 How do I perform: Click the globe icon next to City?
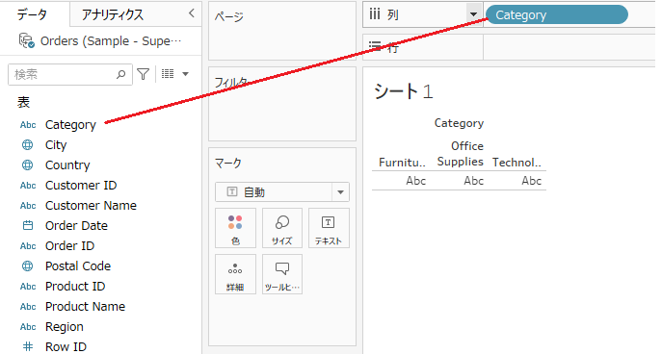tap(27, 145)
